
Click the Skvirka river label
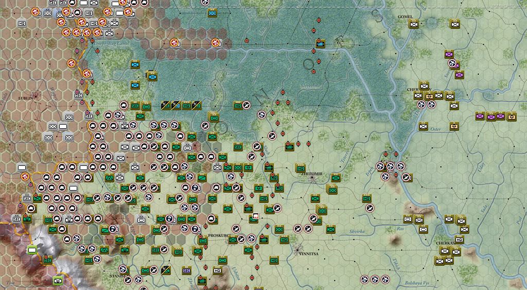(357, 231)
